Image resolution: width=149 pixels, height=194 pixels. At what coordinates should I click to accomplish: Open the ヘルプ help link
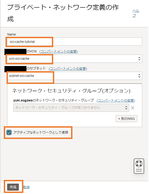[136, 13]
